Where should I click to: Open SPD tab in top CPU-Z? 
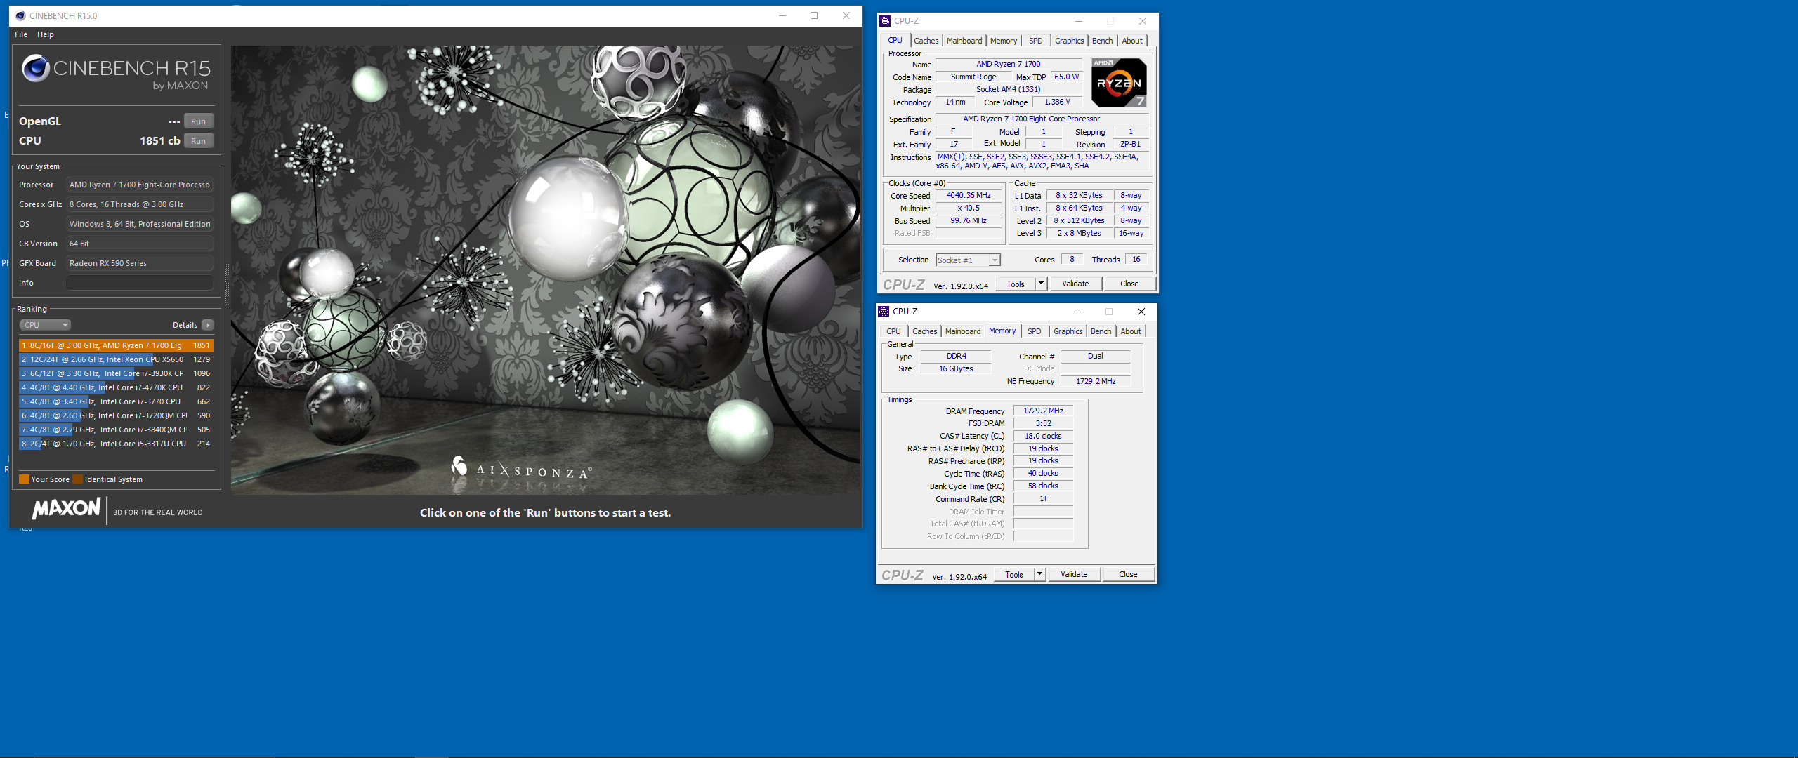point(1036,41)
